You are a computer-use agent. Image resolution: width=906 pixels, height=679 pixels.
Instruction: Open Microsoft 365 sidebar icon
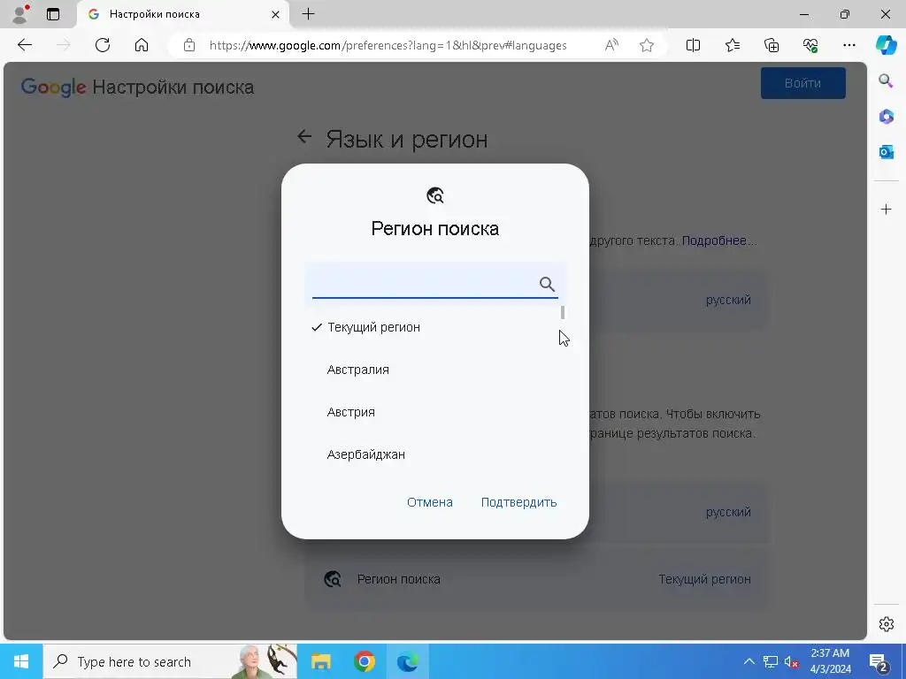point(886,117)
